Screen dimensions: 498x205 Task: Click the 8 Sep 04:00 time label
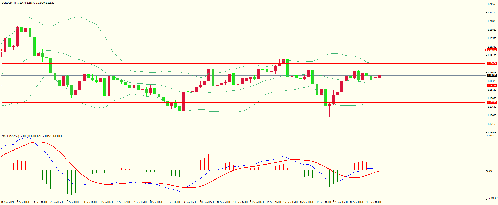[x=157, y=202]
